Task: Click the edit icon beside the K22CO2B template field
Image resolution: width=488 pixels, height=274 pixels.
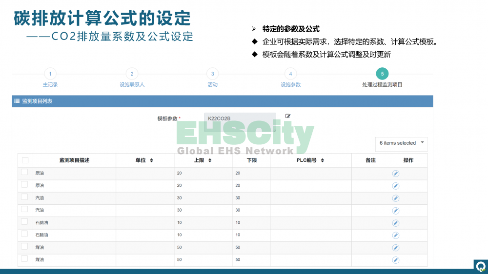Action: pos(288,116)
